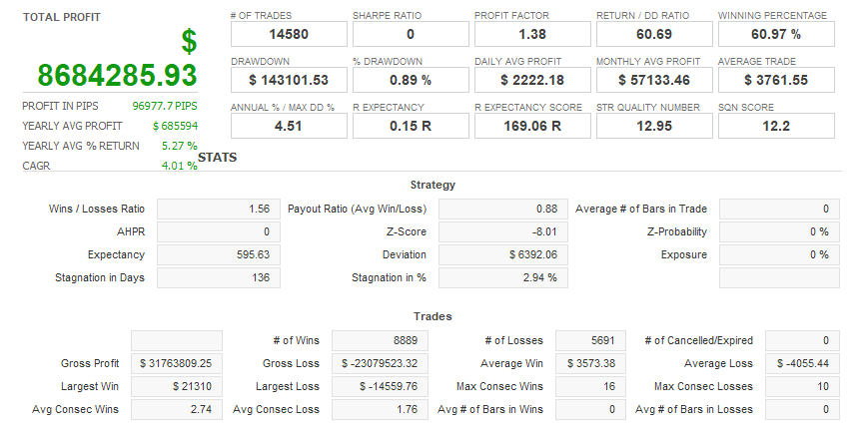Click the Drawdown dollar value box
Image resolution: width=862 pixels, height=436 pixels.
(x=288, y=80)
